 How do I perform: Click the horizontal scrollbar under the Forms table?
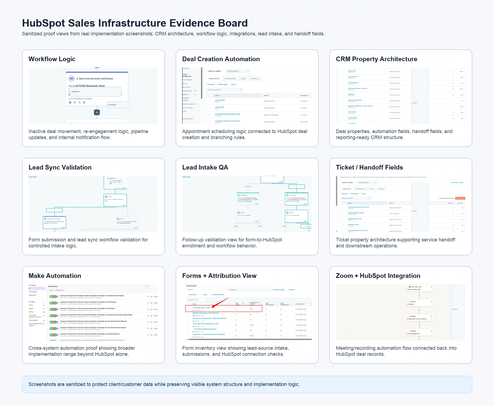coord(250,339)
